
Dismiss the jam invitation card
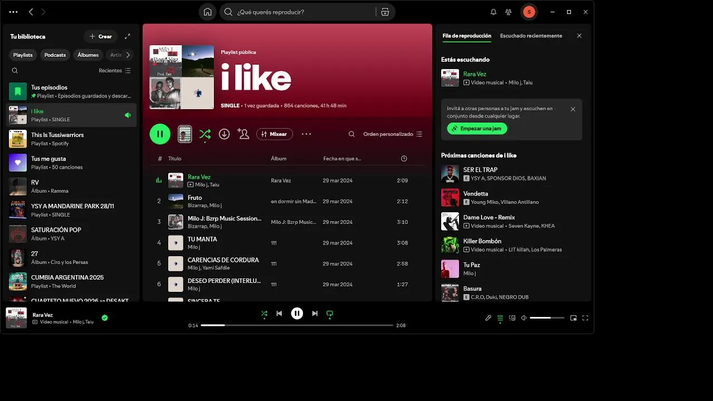[x=573, y=109]
